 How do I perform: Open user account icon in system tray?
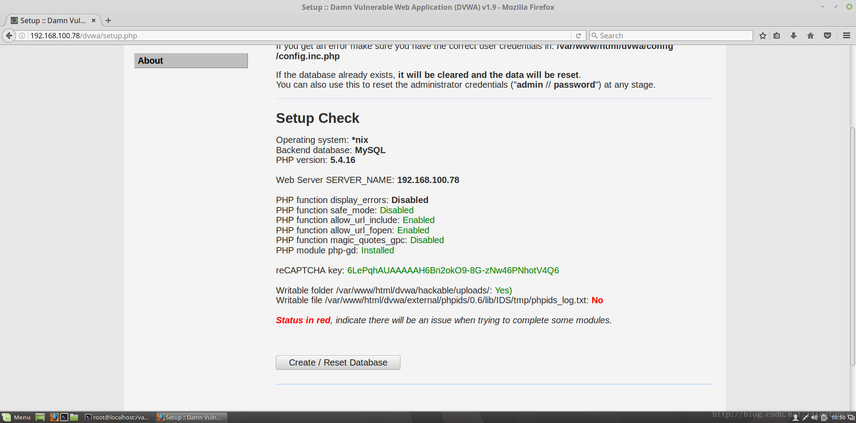coord(795,418)
